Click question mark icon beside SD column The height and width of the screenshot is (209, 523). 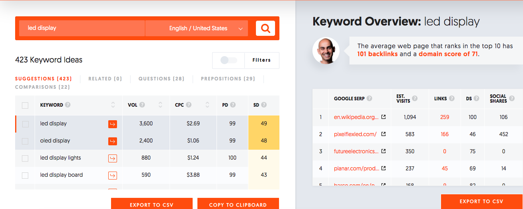point(264,105)
